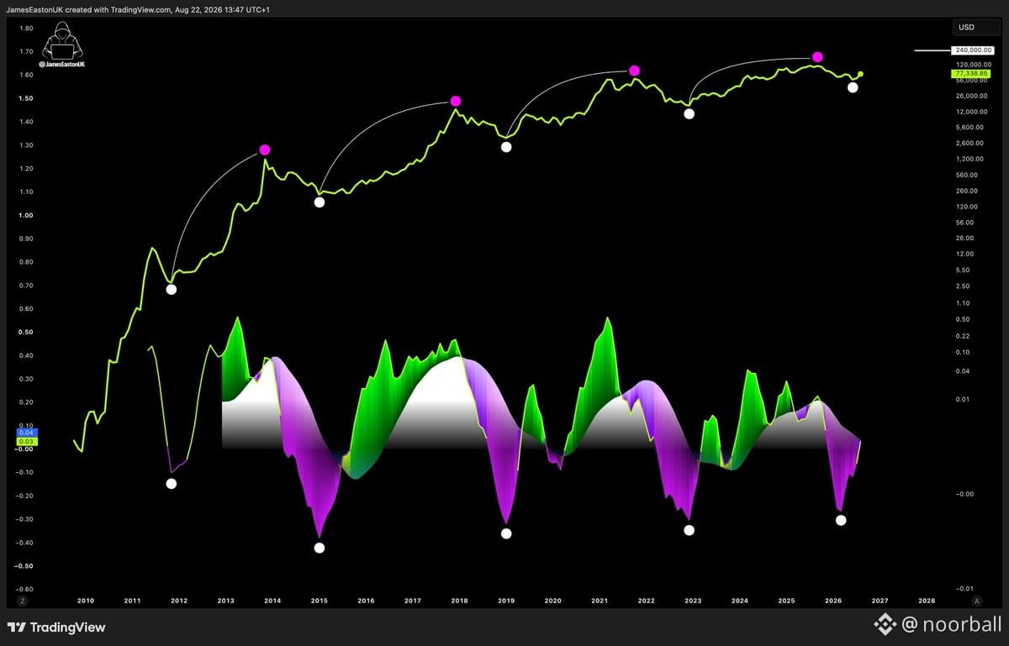Click the blue 0.04 scale label
Viewport: 1009px width, 646px height.
(26, 432)
